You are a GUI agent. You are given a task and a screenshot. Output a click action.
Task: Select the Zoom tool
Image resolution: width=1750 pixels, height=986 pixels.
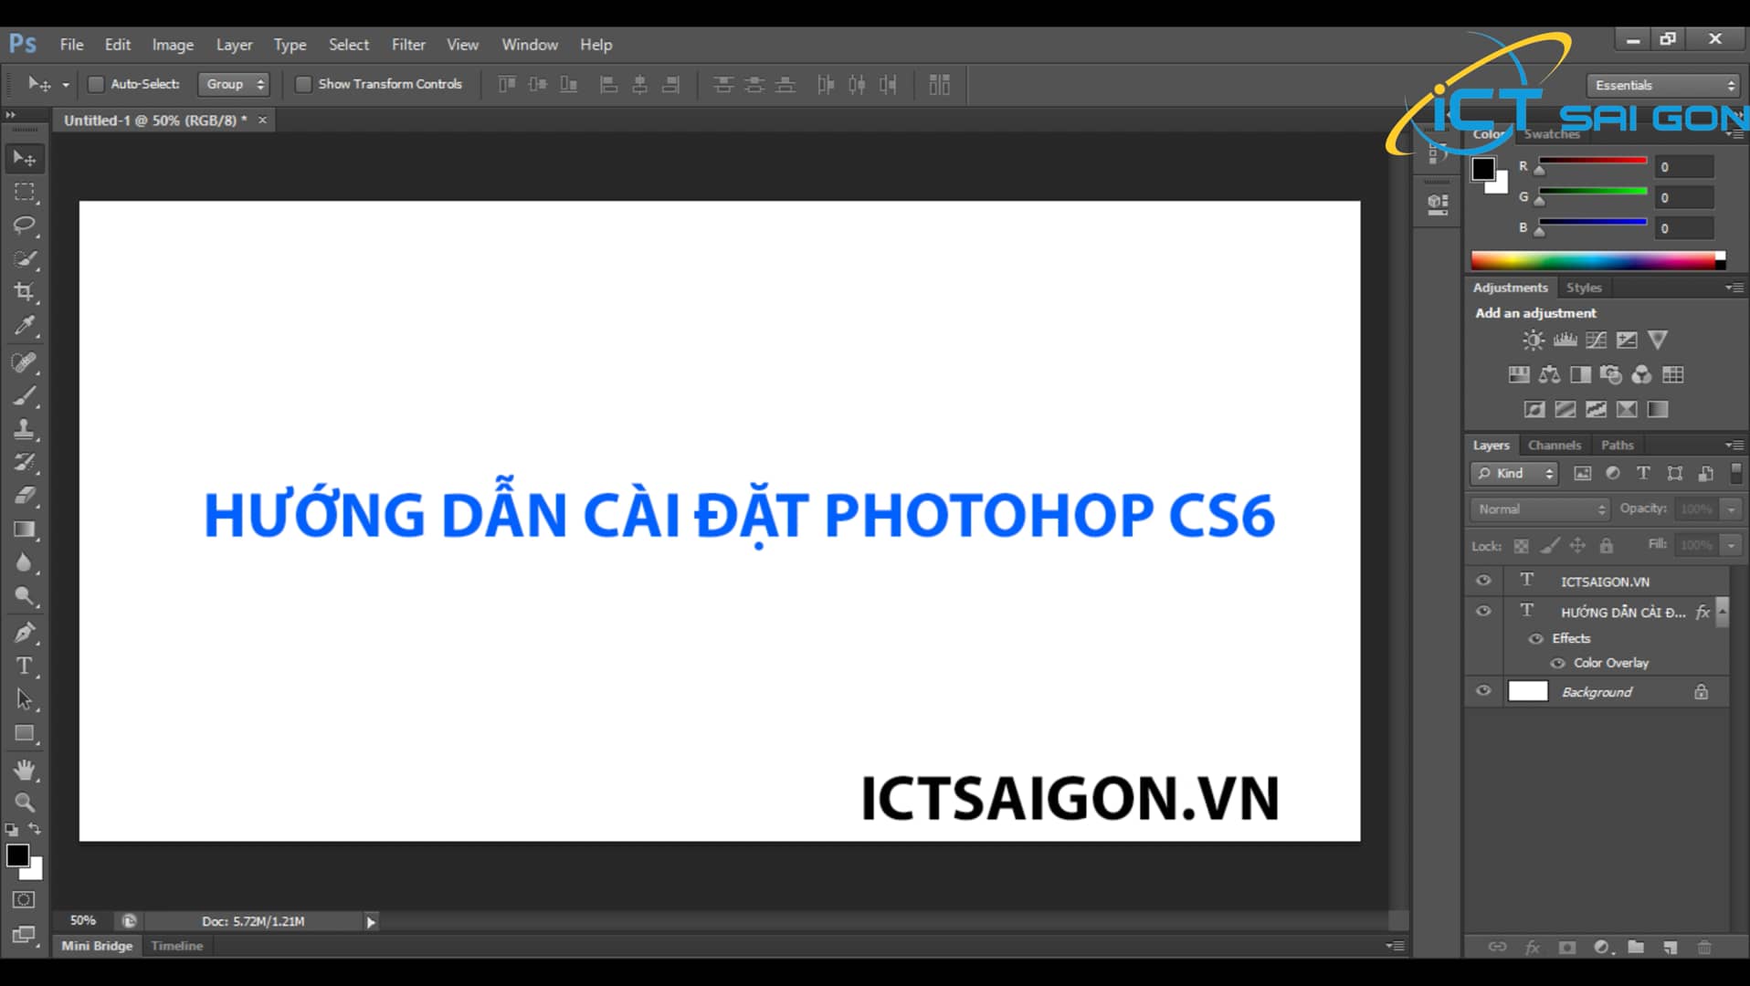pyautogui.click(x=25, y=802)
